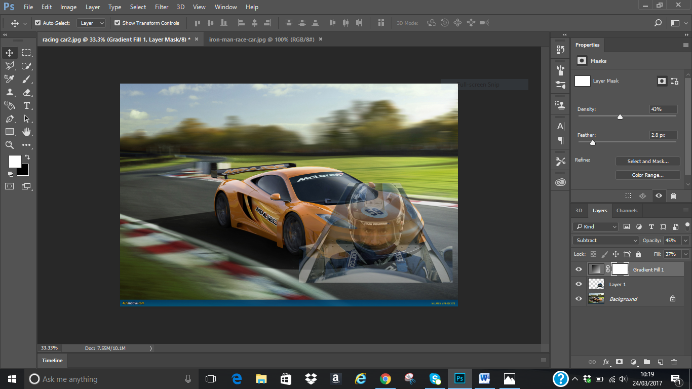692x389 pixels.
Task: Add a vector mask in Properties
Action: coord(675,81)
